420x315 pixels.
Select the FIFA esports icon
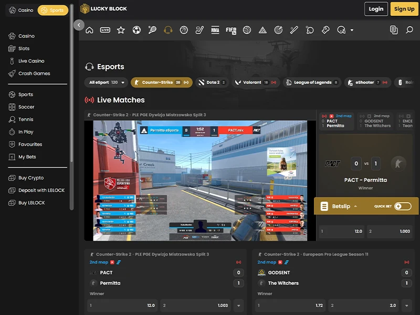[x=231, y=30]
